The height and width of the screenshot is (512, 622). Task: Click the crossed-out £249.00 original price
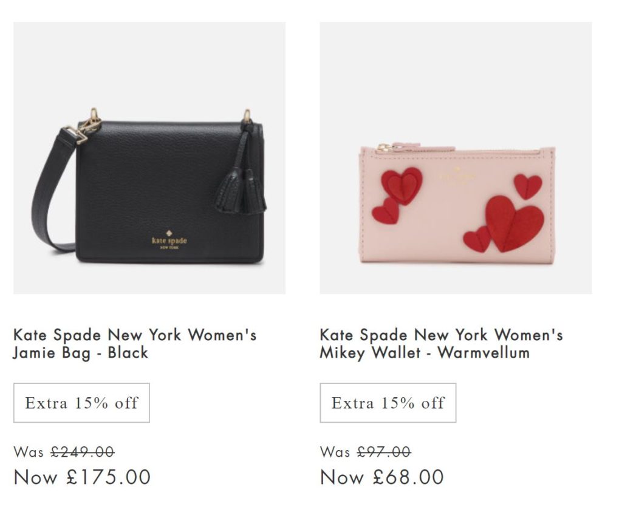83,452
